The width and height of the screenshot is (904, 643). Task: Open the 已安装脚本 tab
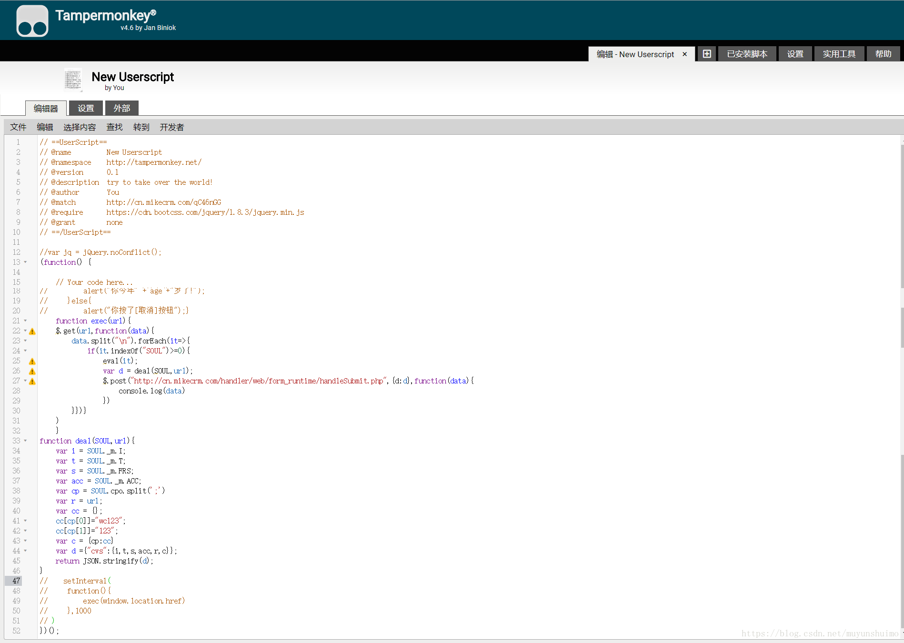coord(747,54)
